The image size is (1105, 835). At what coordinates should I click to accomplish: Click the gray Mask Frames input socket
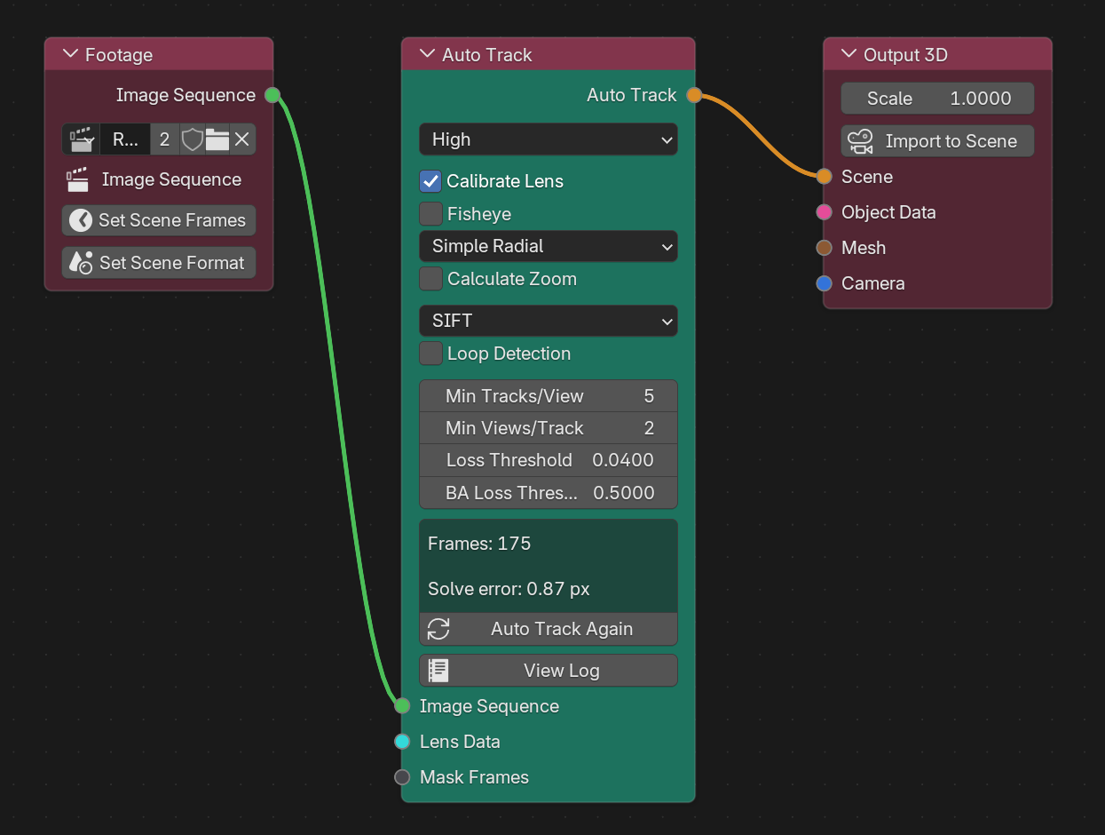click(402, 777)
